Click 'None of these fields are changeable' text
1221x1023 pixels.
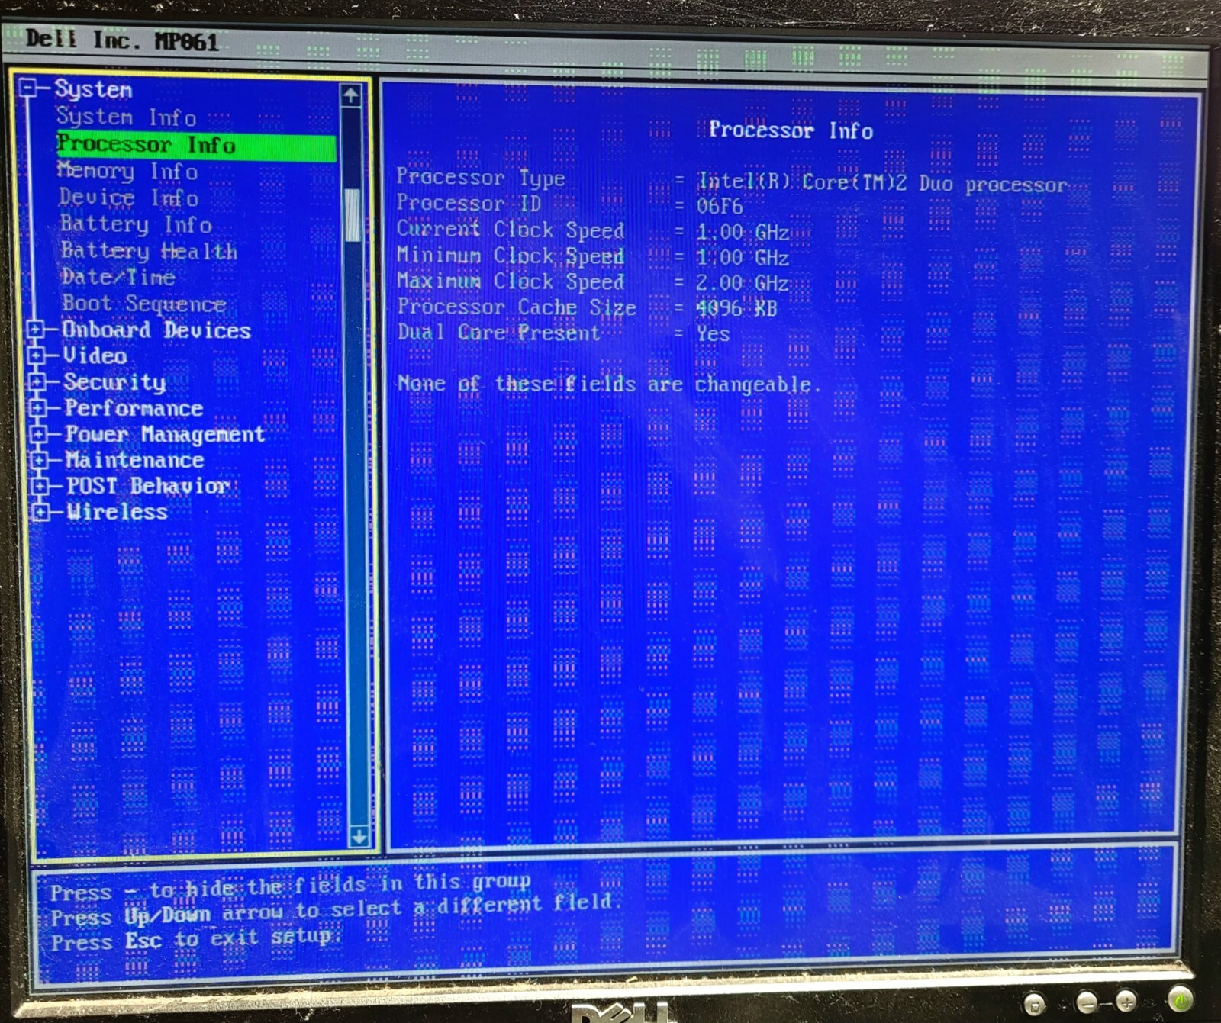(608, 384)
